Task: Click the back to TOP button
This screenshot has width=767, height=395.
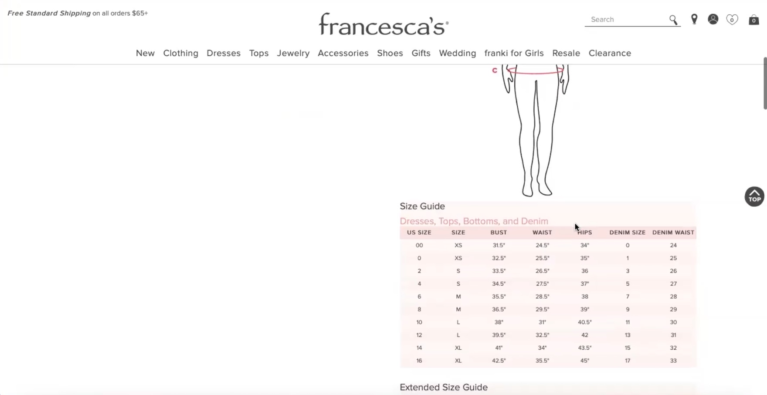Action: coord(754,197)
